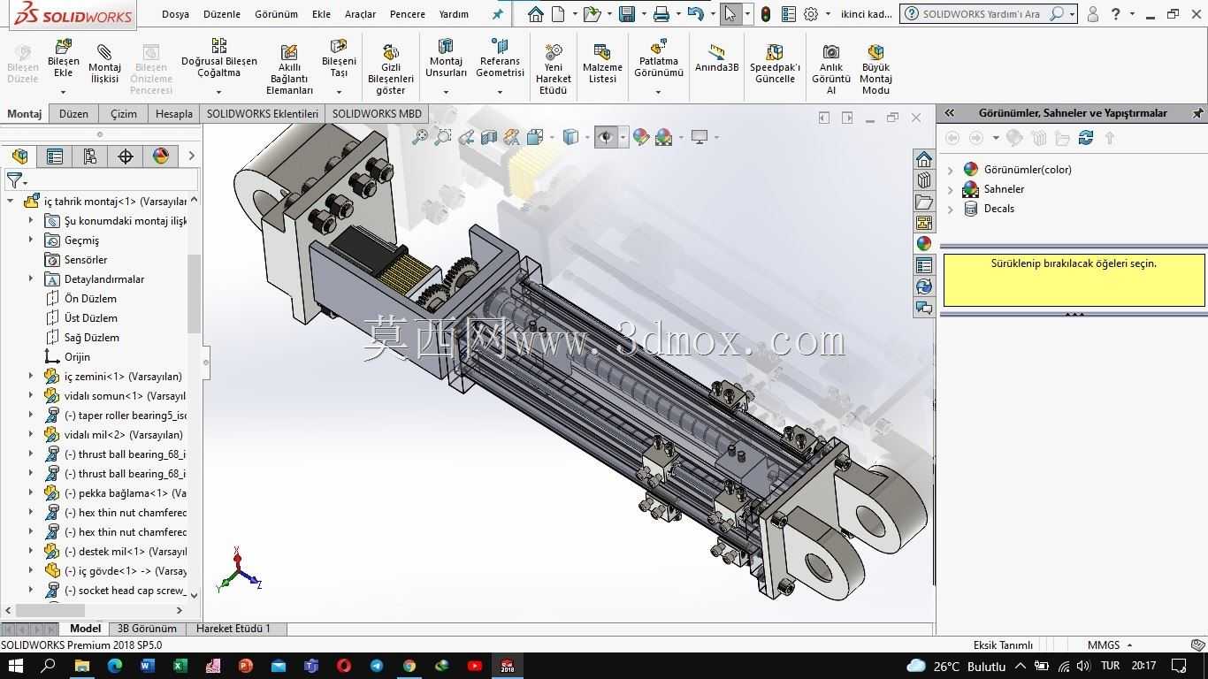The width and height of the screenshot is (1208, 679).
Task: Expand the vidalı somun<1> tree node
Action: [31, 396]
